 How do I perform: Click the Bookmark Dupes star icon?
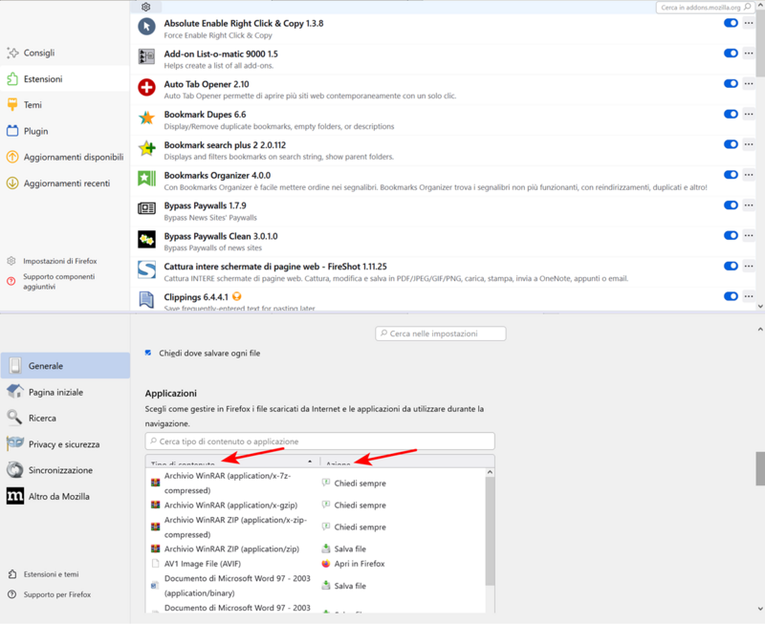coord(146,118)
